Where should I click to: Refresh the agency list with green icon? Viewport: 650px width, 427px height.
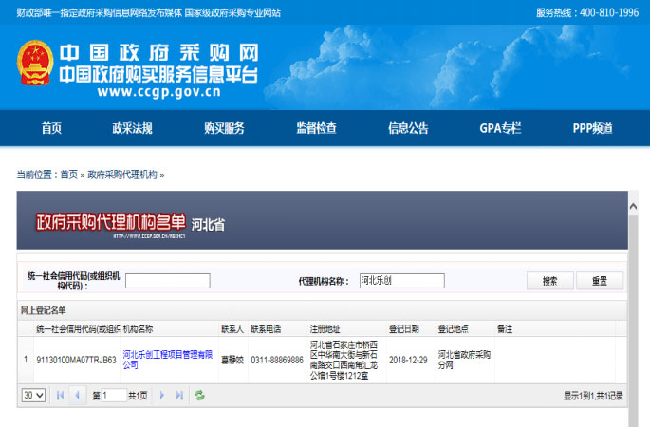tap(199, 395)
